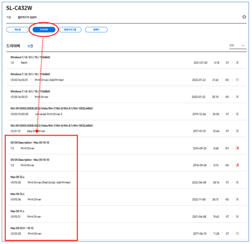Download Universal Print Driver 3
Screen dimensions: 252x244
point(237,114)
